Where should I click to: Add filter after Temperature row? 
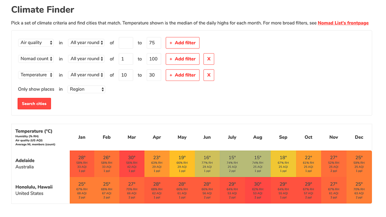(x=183, y=75)
